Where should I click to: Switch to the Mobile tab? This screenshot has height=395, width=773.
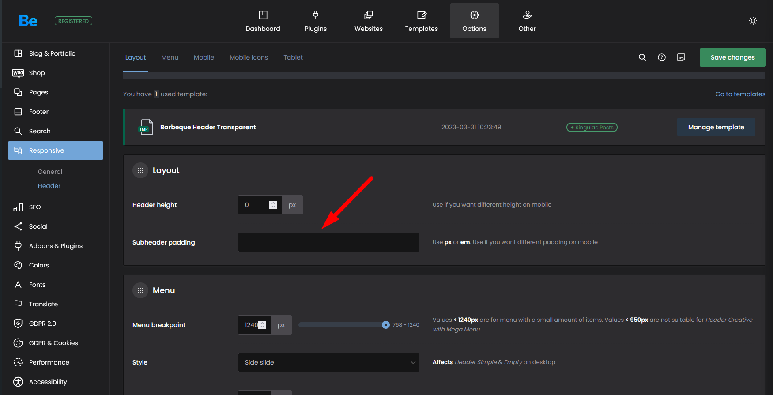point(204,57)
